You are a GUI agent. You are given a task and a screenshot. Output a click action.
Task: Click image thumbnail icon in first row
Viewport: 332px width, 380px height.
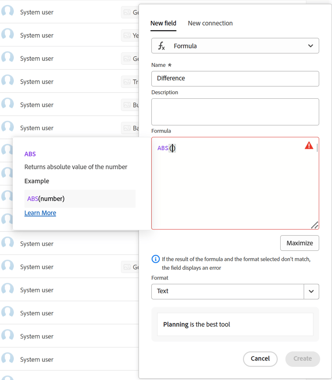127,12
